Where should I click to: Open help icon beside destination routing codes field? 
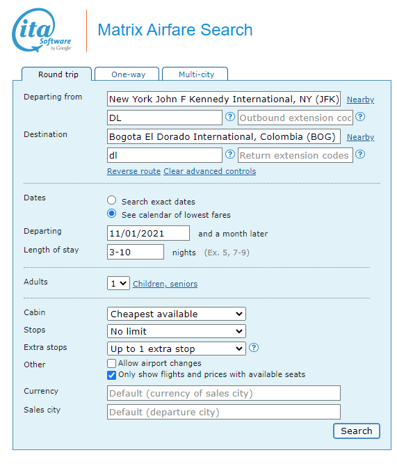pos(230,154)
